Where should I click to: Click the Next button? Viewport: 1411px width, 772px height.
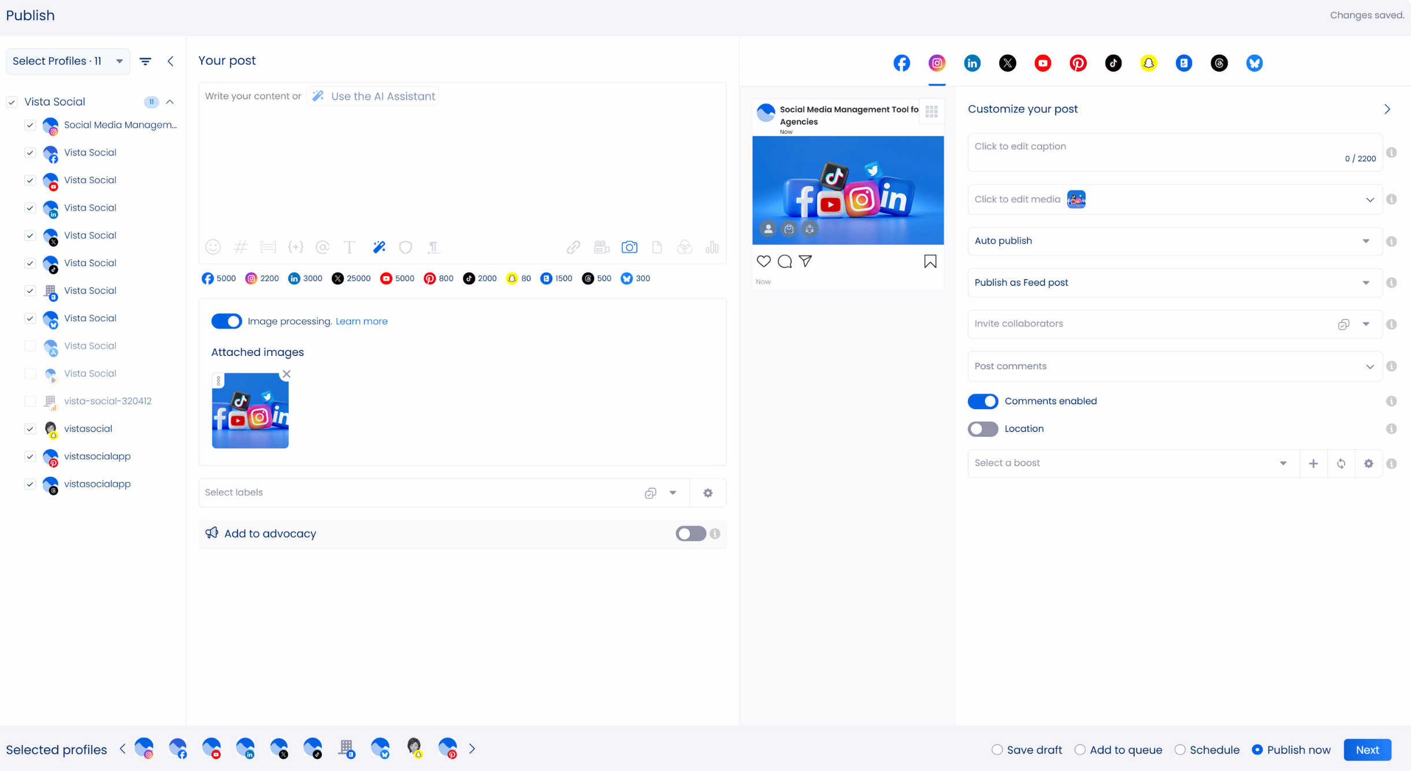pyautogui.click(x=1367, y=749)
